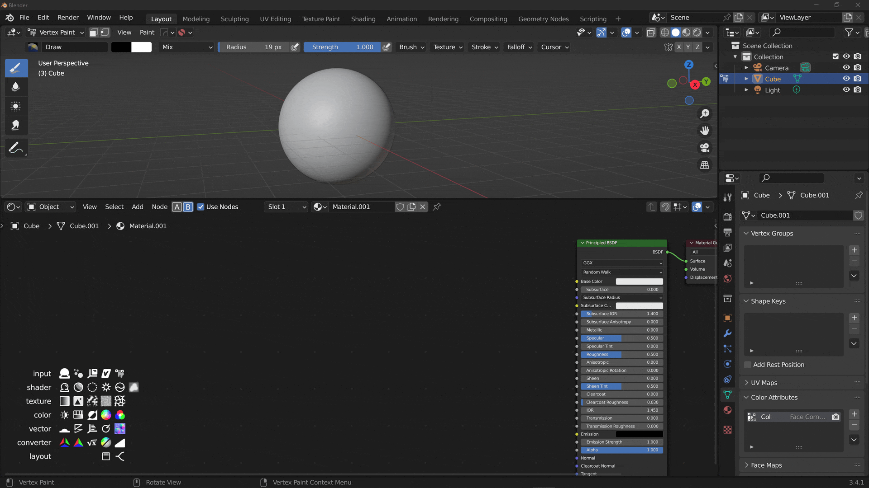Select the Average tool
The height and width of the screenshot is (488, 869).
click(x=16, y=106)
